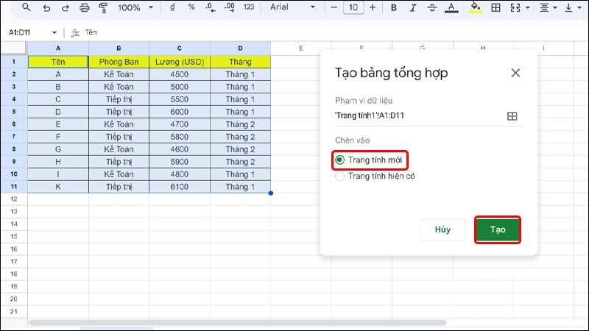Image resolution: width=589 pixels, height=331 pixels.
Task: Click cell with salary 6100
Action: pos(180,187)
